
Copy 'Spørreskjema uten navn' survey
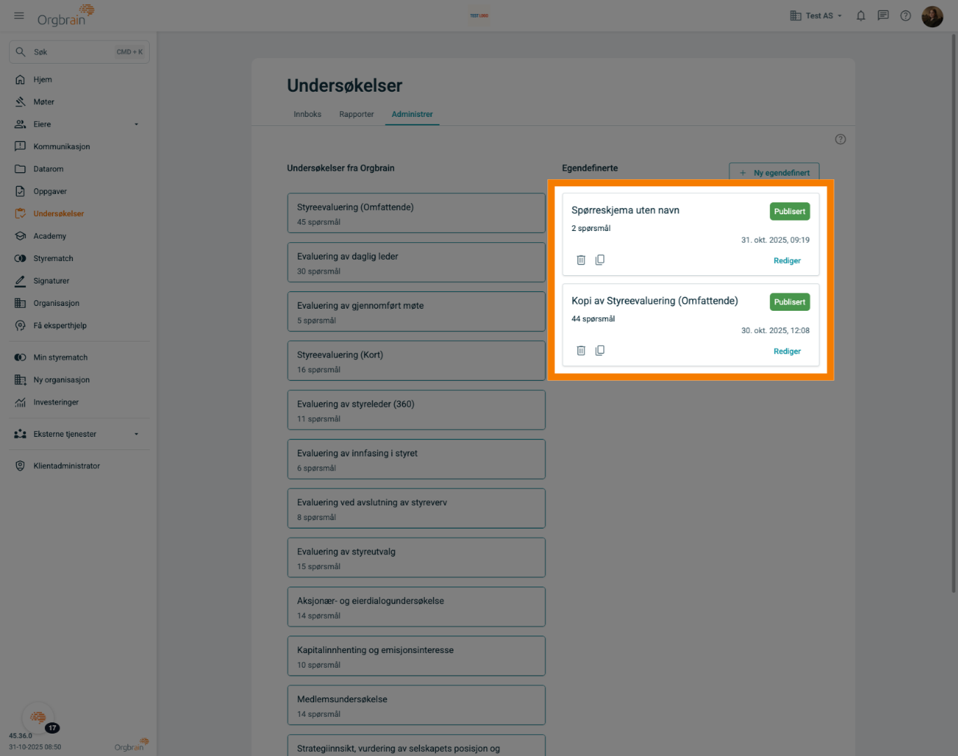(600, 260)
